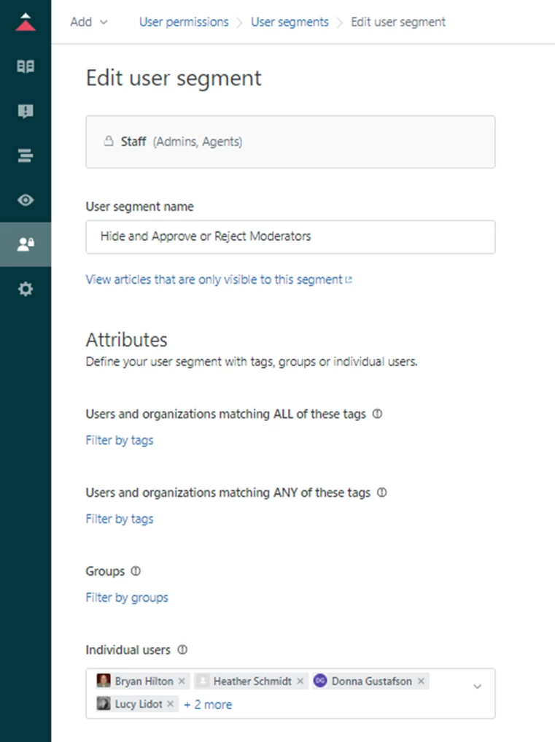Click info icon beside Groups
Image resolution: width=555 pixels, height=742 pixels.
pyautogui.click(x=136, y=571)
